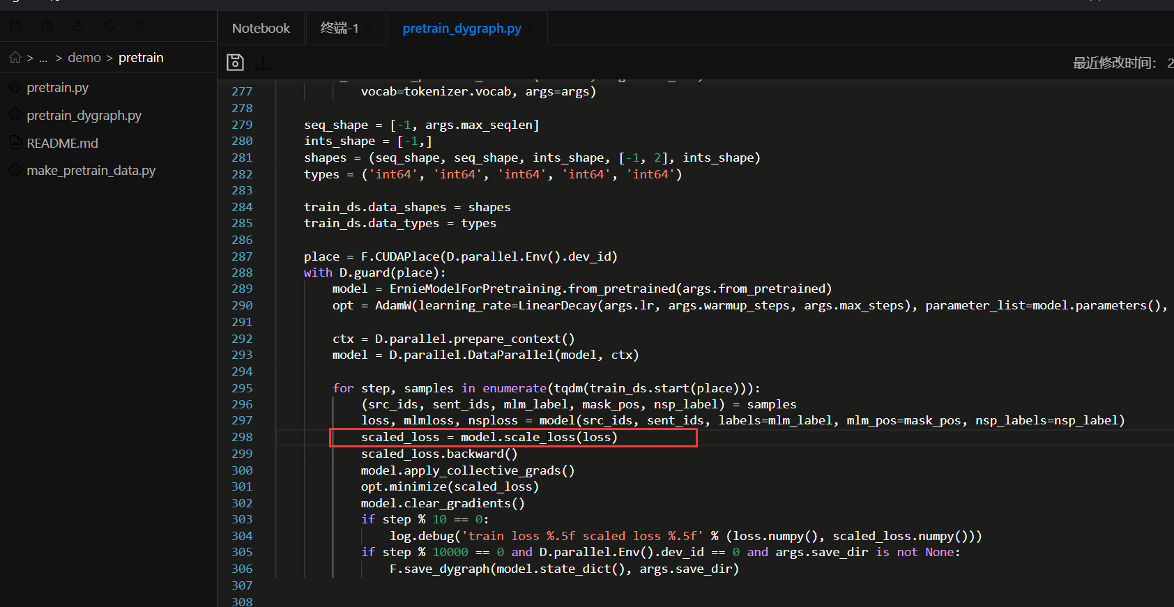This screenshot has height=607, width=1174.
Task: Switch to the Notebook tab
Action: (261, 28)
